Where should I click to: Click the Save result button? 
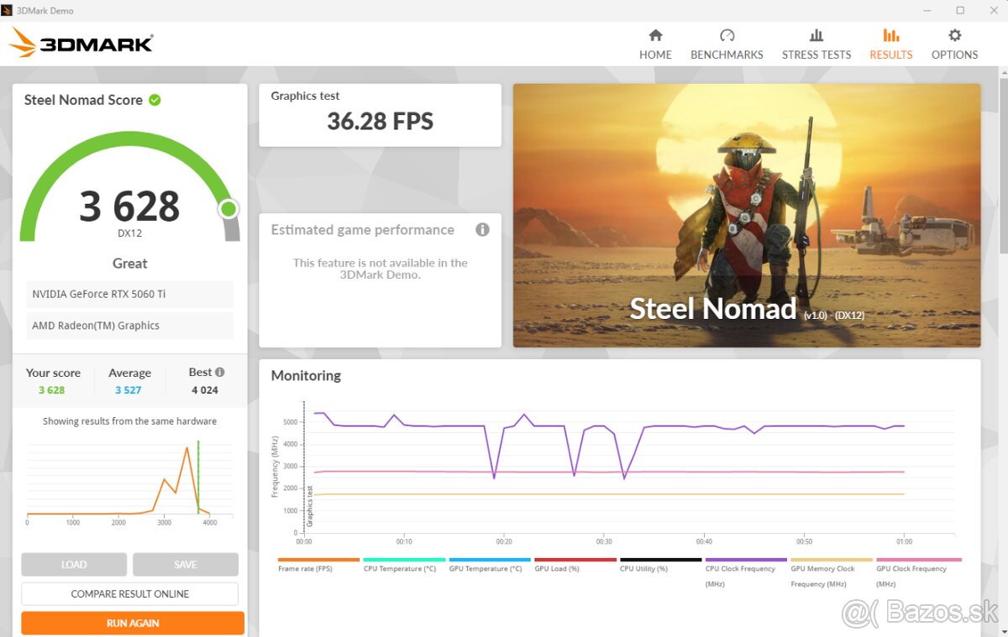186,565
